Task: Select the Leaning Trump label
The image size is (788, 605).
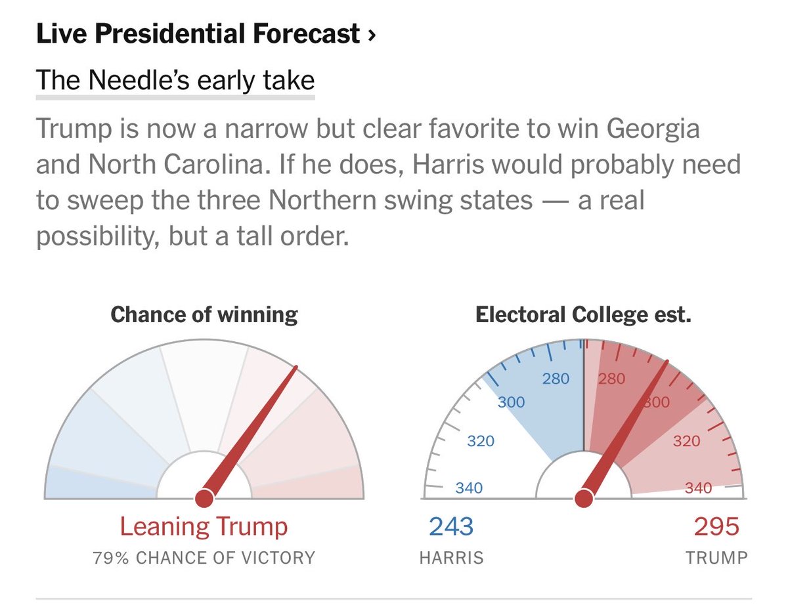Action: (x=204, y=526)
